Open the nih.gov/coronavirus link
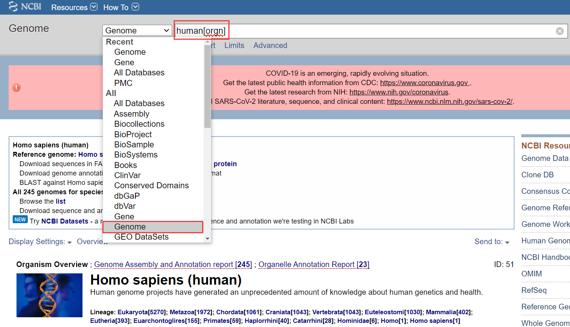 (399, 92)
